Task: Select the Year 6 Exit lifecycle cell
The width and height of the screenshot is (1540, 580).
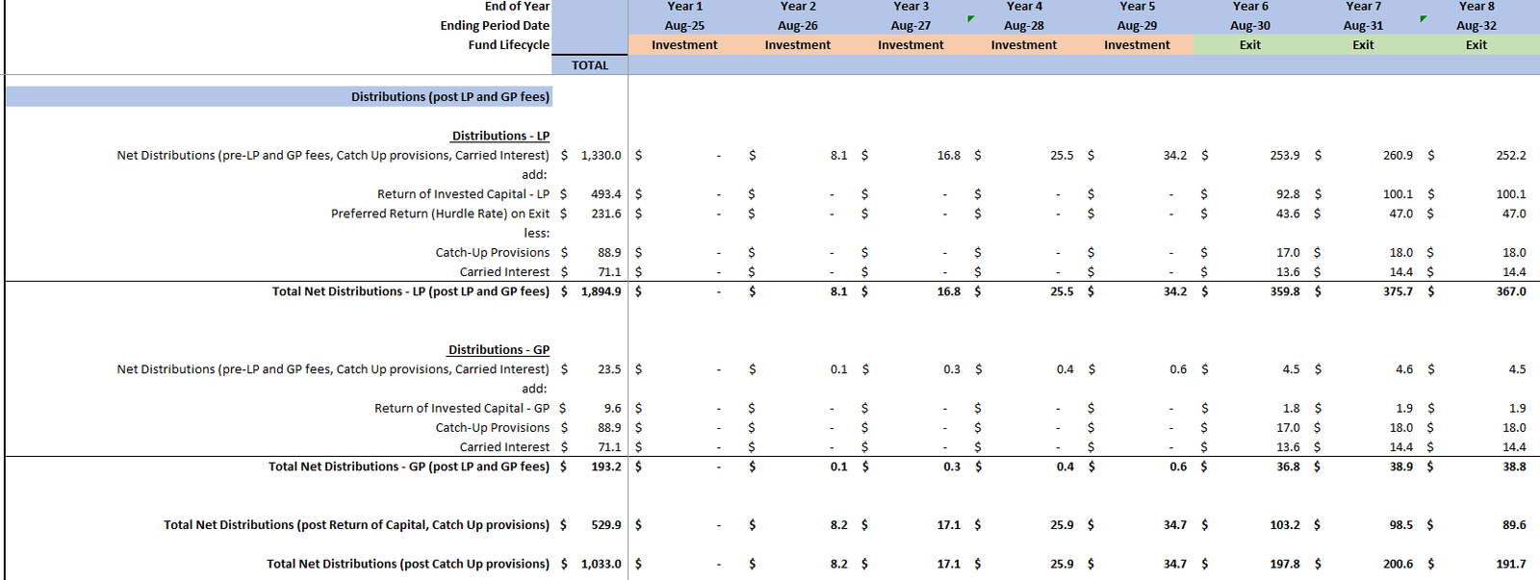Action: (x=1250, y=45)
